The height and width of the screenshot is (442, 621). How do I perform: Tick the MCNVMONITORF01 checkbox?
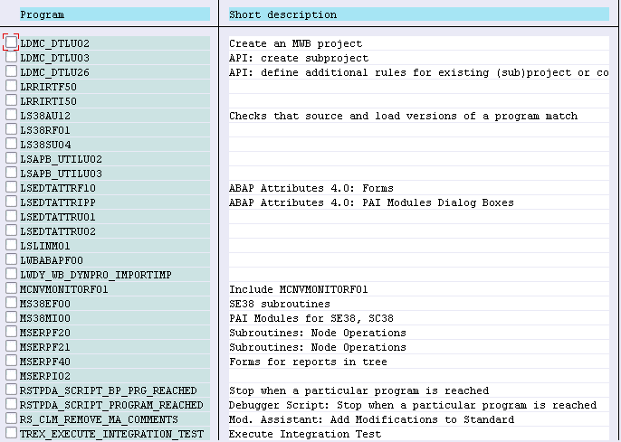(11, 287)
